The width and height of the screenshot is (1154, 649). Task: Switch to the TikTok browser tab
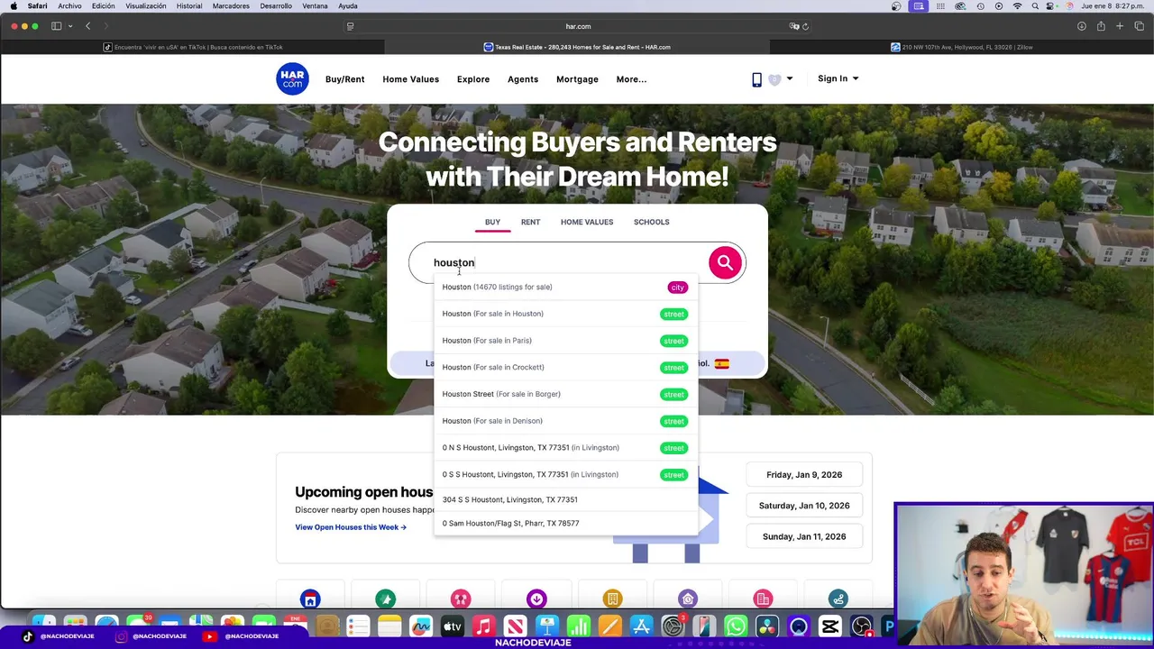(x=193, y=47)
